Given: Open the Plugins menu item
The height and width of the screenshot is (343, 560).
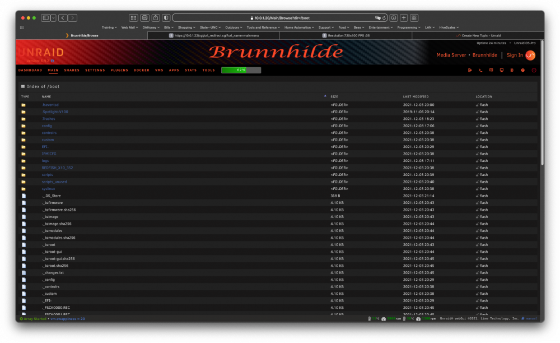Looking at the screenshot, I should point(119,71).
